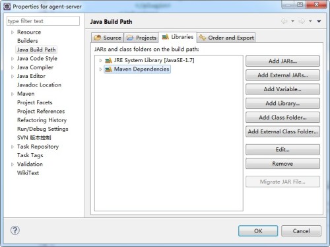Open the Task Tags page
This screenshot has height=247, width=330.
point(30,155)
